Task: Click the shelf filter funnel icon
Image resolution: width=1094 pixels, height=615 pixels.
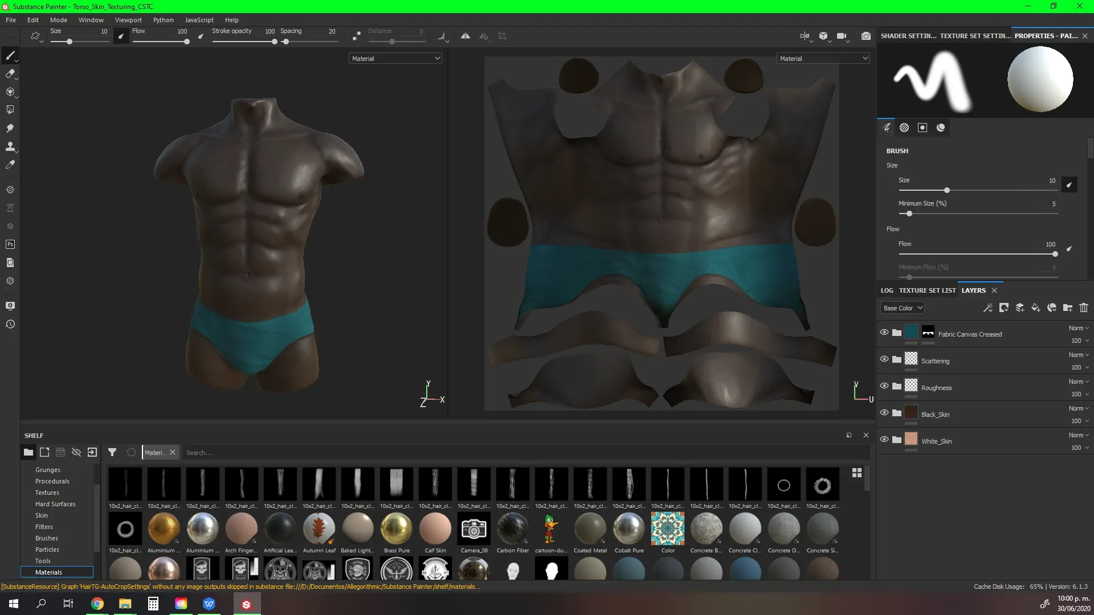Action: point(112,452)
